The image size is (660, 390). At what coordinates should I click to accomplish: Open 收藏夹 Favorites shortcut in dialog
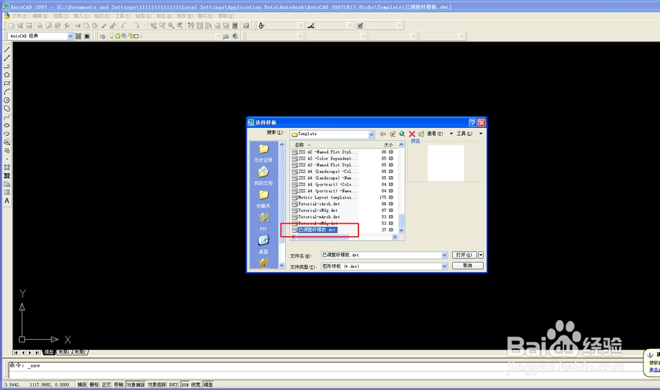pos(263,199)
